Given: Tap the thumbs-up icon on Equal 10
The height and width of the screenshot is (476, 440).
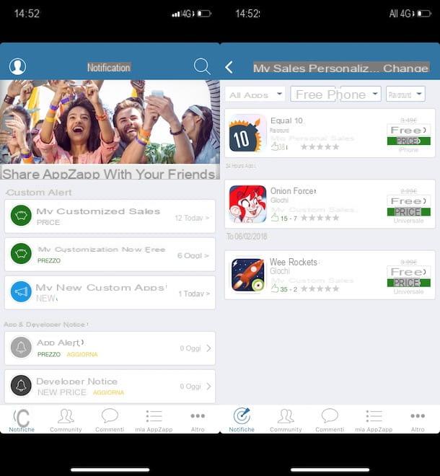Looking at the screenshot, I should [275, 147].
